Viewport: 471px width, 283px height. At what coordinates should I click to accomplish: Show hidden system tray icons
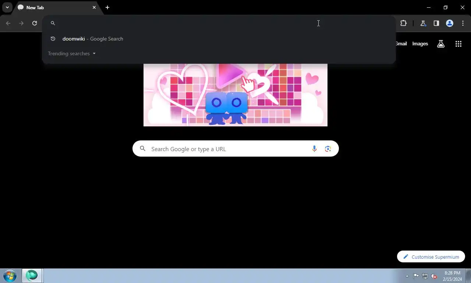407,276
